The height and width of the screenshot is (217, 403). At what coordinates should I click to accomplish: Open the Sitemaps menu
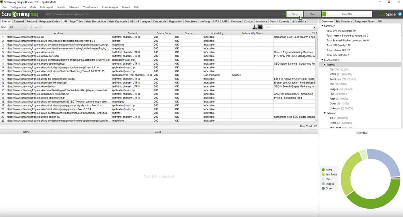[x=74, y=7]
